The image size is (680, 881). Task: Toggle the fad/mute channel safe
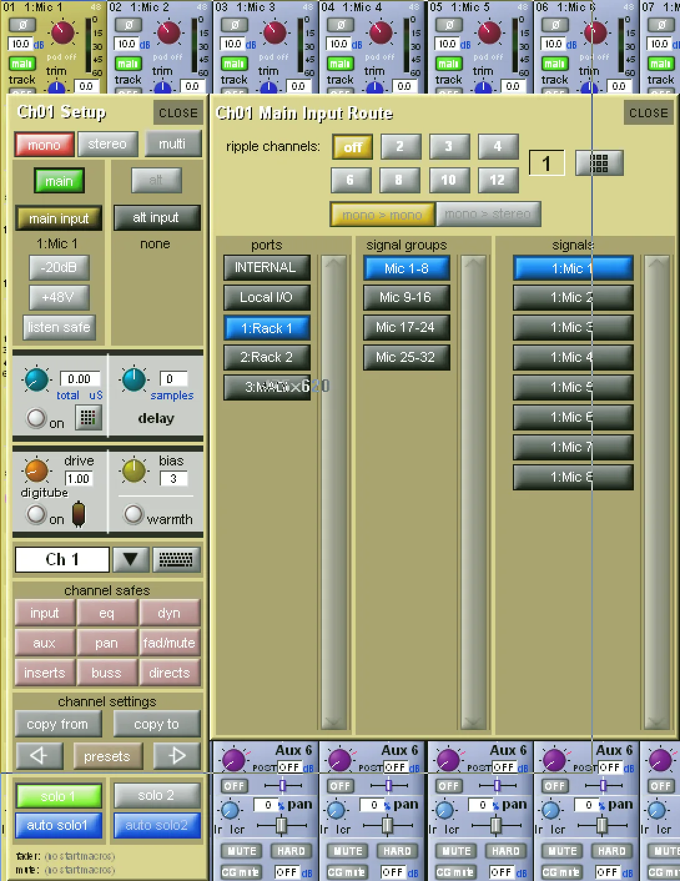(170, 643)
